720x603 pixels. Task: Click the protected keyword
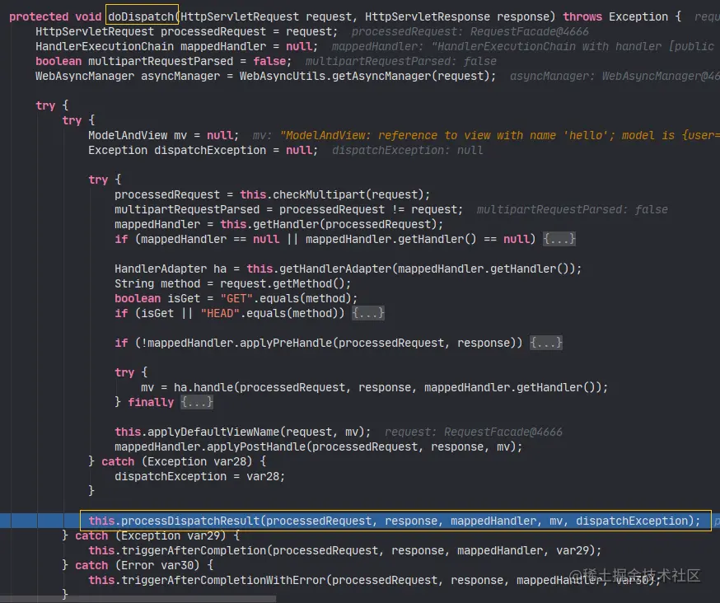(39, 16)
